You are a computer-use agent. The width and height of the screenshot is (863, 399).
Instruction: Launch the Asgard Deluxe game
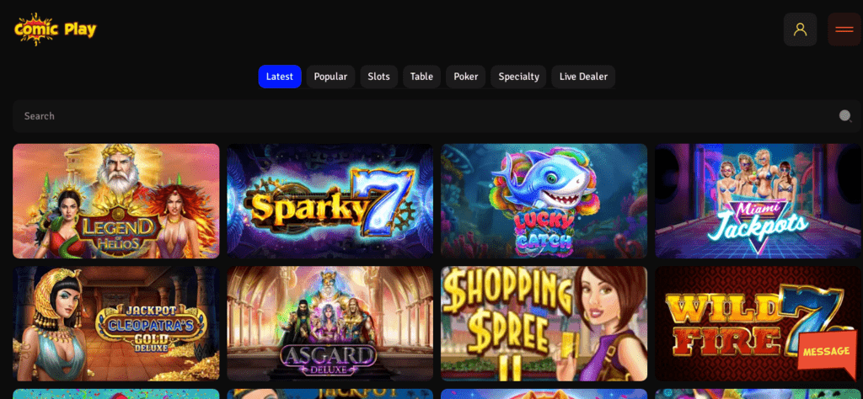pyautogui.click(x=330, y=324)
